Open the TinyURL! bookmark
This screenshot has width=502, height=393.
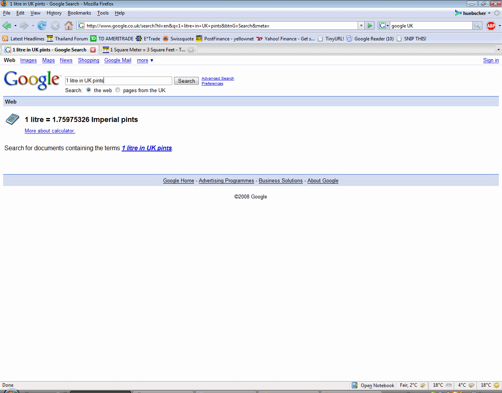pyautogui.click(x=331, y=38)
